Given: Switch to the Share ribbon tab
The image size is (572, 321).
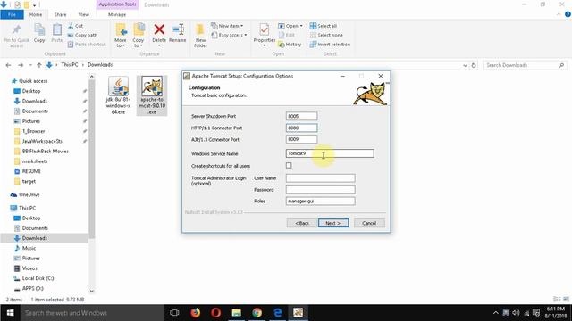Looking at the screenshot, I should tap(60, 14).
